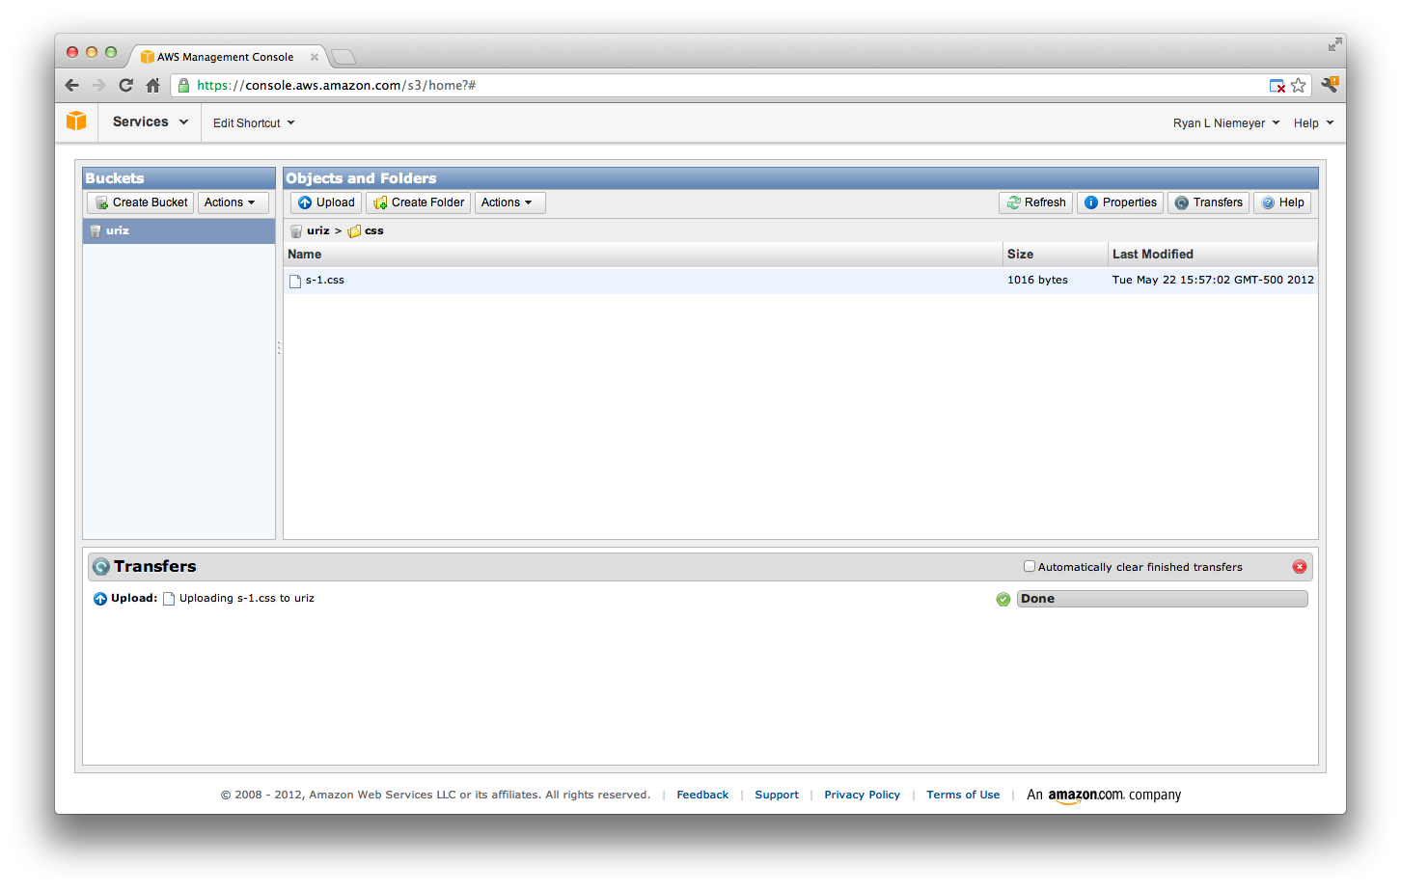The image size is (1401, 890).
Task: Click the red close icon on Transfers panel
Action: click(x=1300, y=566)
